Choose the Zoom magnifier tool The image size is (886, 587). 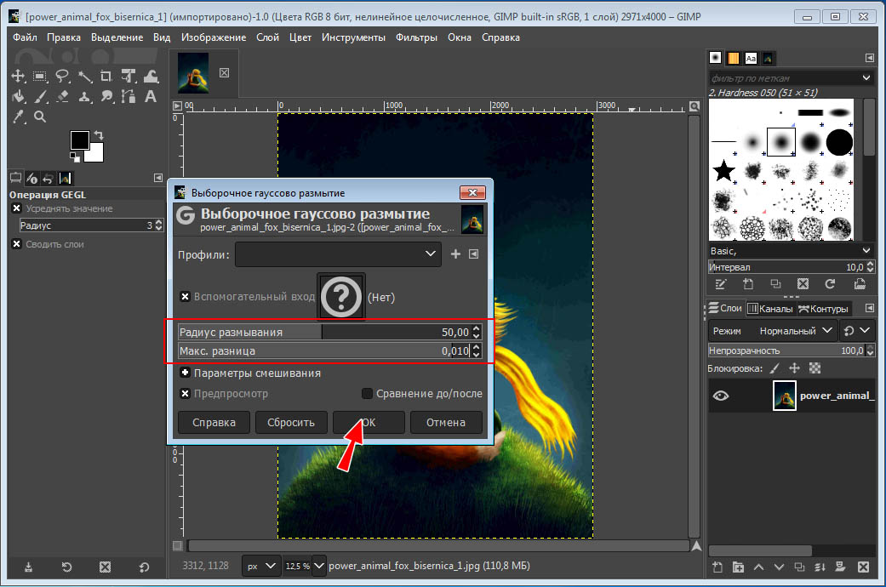[40, 117]
